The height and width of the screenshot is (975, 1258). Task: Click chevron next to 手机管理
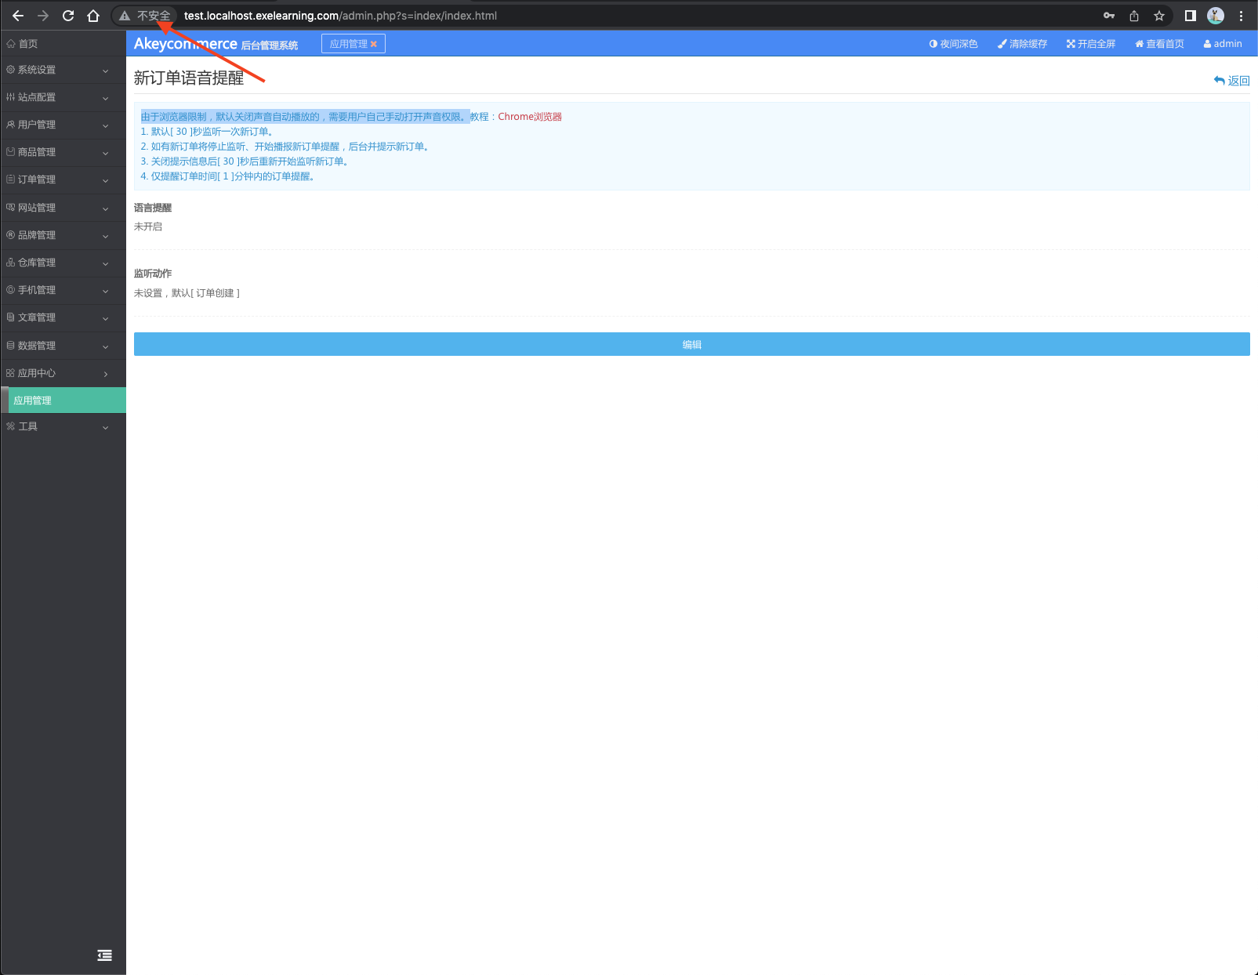pos(106,291)
